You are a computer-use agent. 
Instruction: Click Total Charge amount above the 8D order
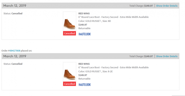(x=148, y=6)
